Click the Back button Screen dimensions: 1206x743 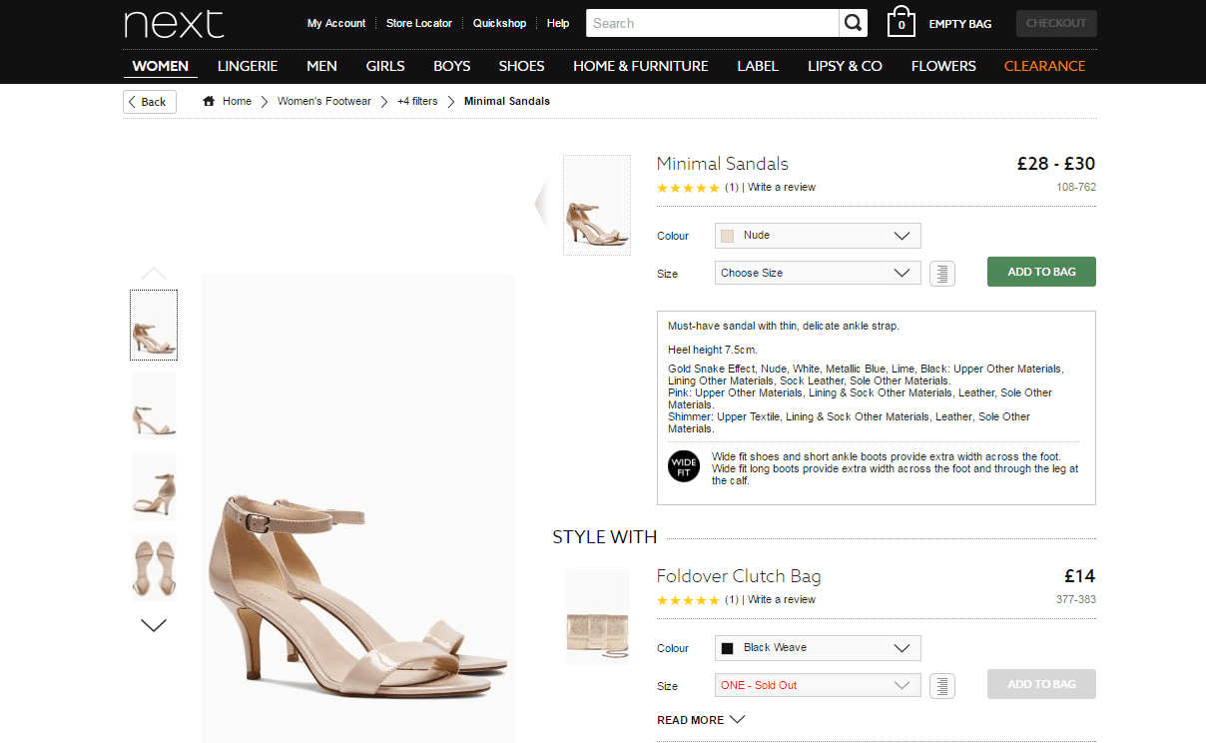pyautogui.click(x=149, y=102)
